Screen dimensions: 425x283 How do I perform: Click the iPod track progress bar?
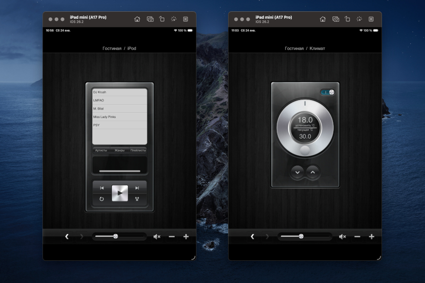[x=120, y=171]
